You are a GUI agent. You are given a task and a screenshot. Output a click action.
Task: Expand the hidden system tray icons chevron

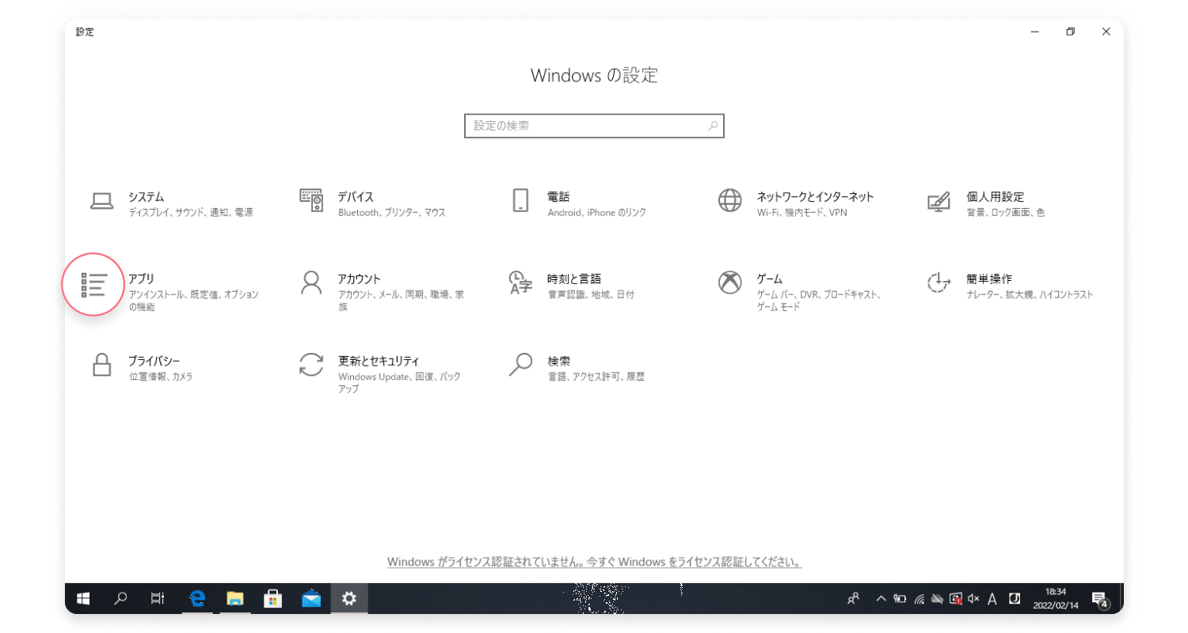tap(880, 599)
